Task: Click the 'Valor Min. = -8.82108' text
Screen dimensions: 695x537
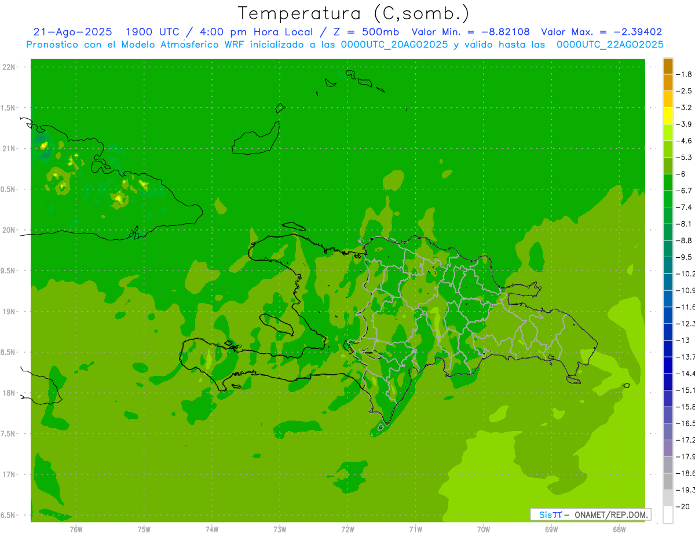Action: pyautogui.click(x=470, y=32)
